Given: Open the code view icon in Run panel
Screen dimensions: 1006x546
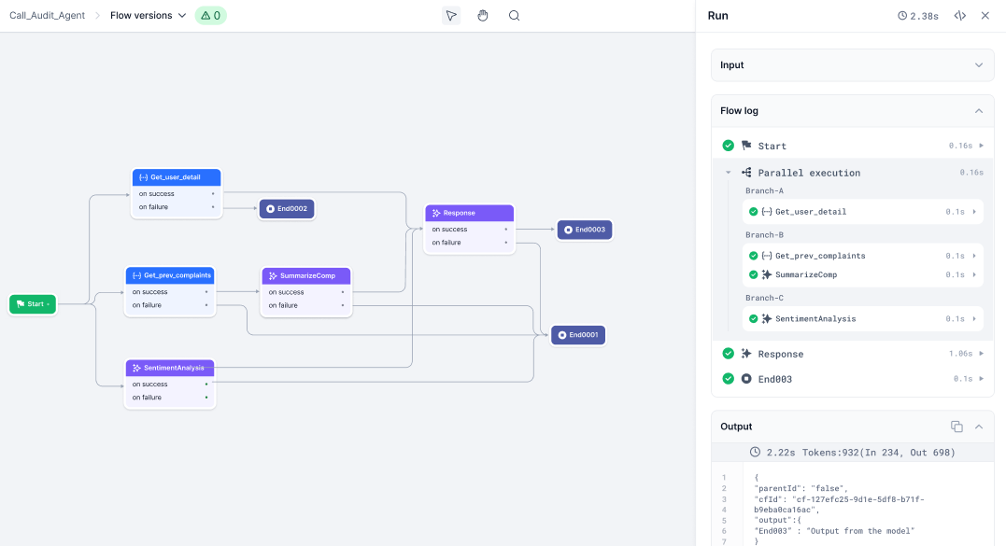Looking at the screenshot, I should (x=959, y=16).
